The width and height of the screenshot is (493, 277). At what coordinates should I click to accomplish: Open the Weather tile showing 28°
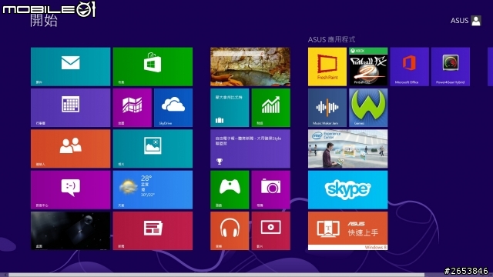pyautogui.click(x=153, y=190)
